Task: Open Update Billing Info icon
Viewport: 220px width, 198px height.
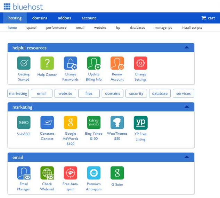Action: 94,63
